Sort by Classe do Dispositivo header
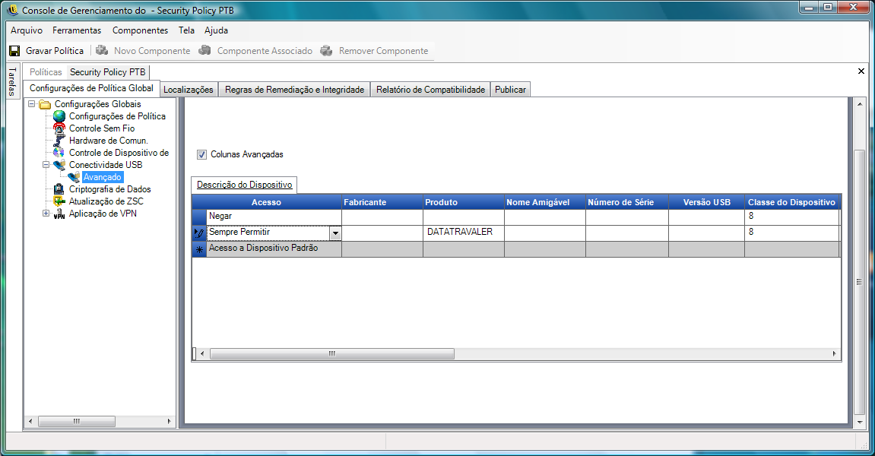 click(792, 202)
